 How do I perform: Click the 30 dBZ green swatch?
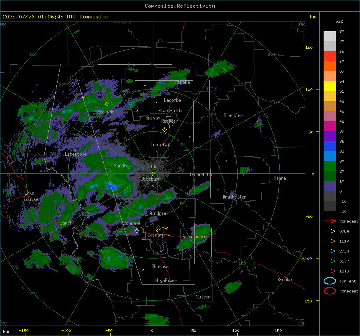tap(330, 166)
